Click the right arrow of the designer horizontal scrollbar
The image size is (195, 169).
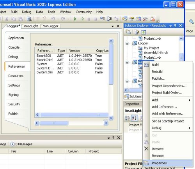(x=106, y=123)
